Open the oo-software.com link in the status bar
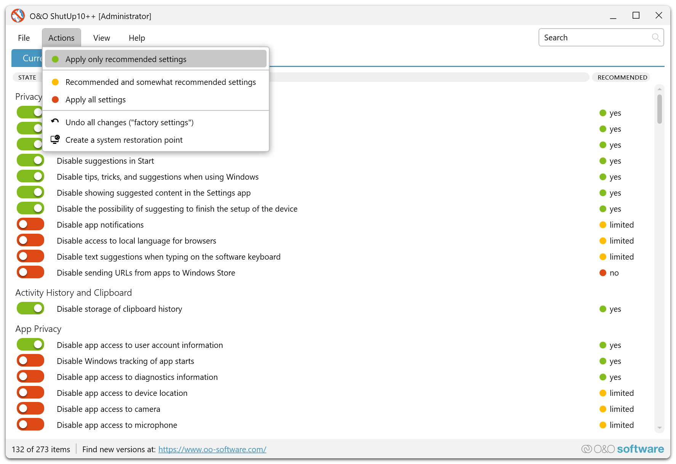The image size is (676, 464). point(212,450)
